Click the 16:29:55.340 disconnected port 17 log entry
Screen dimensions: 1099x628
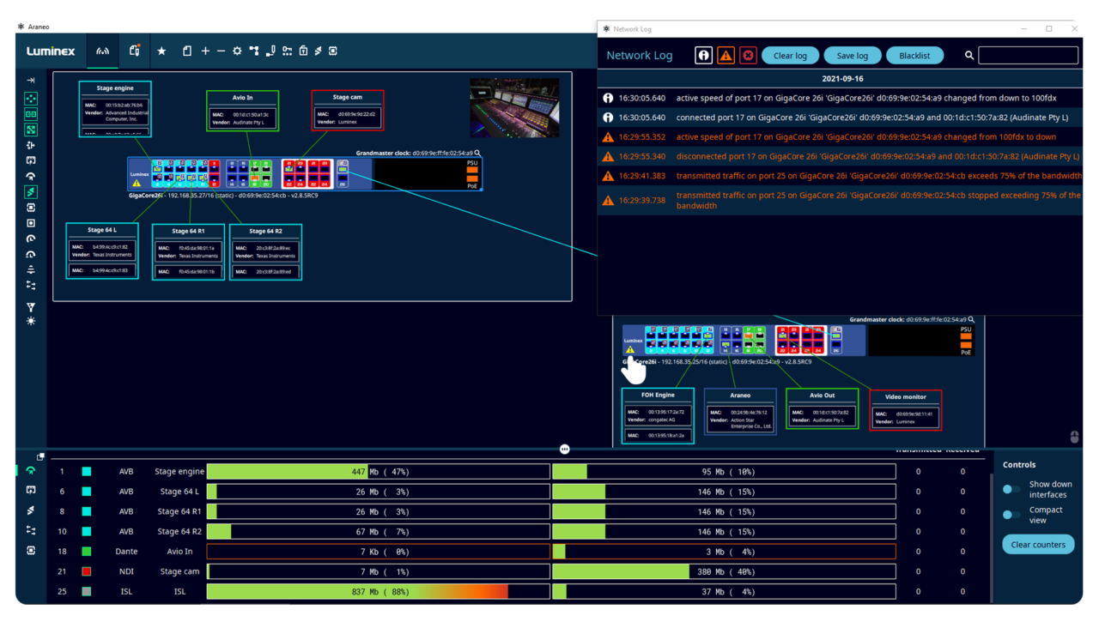[840, 156]
